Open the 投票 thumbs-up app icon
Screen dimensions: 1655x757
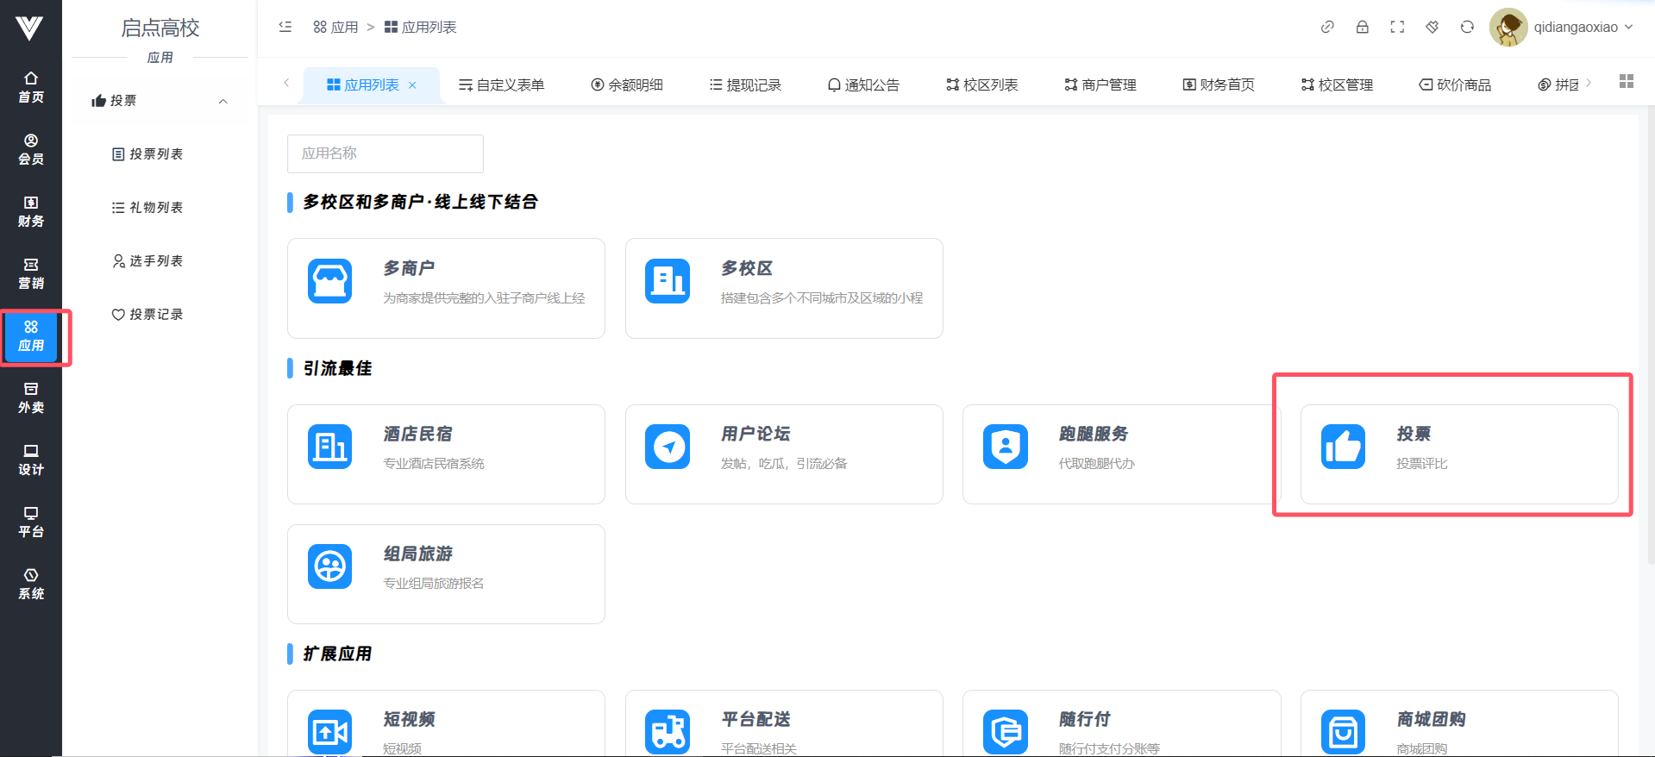(1343, 447)
